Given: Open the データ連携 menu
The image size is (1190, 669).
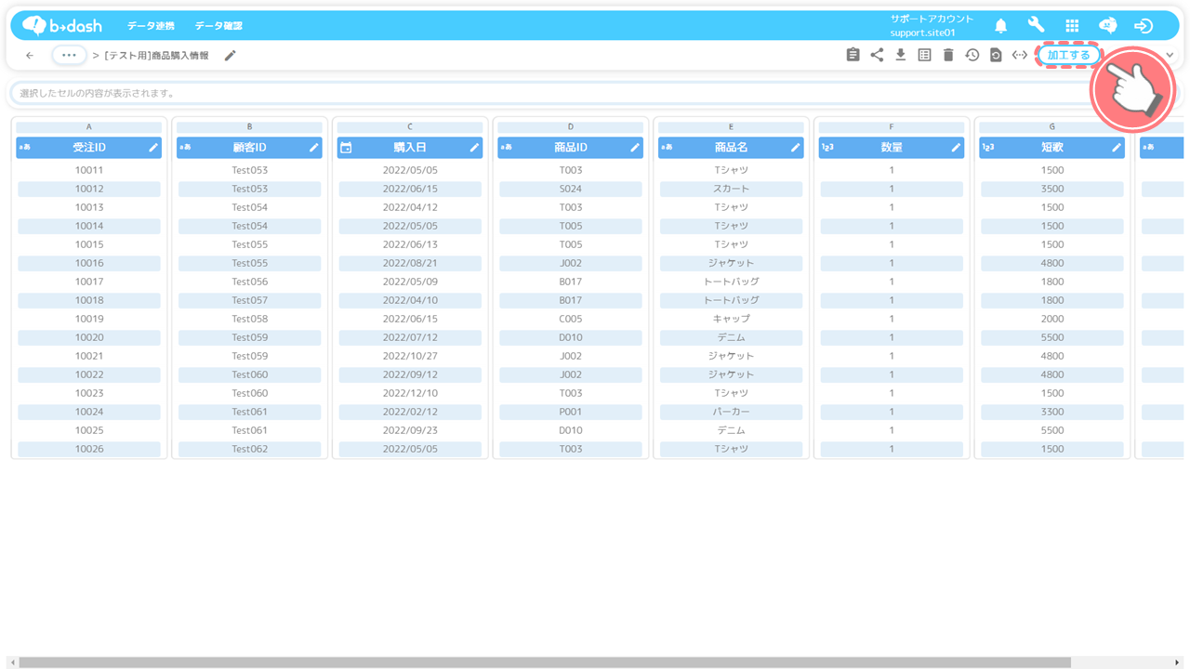Looking at the screenshot, I should click(x=151, y=26).
